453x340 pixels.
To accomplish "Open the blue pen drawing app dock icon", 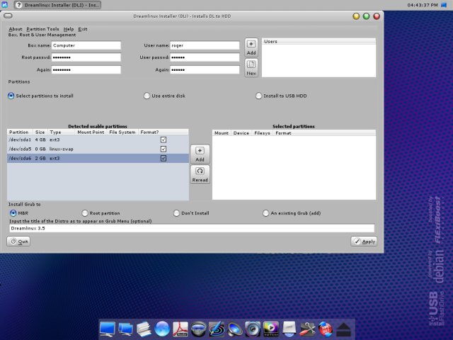I will (x=217, y=329).
